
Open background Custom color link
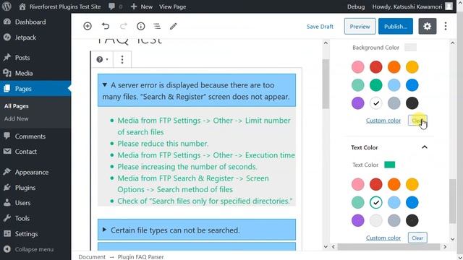(x=383, y=121)
